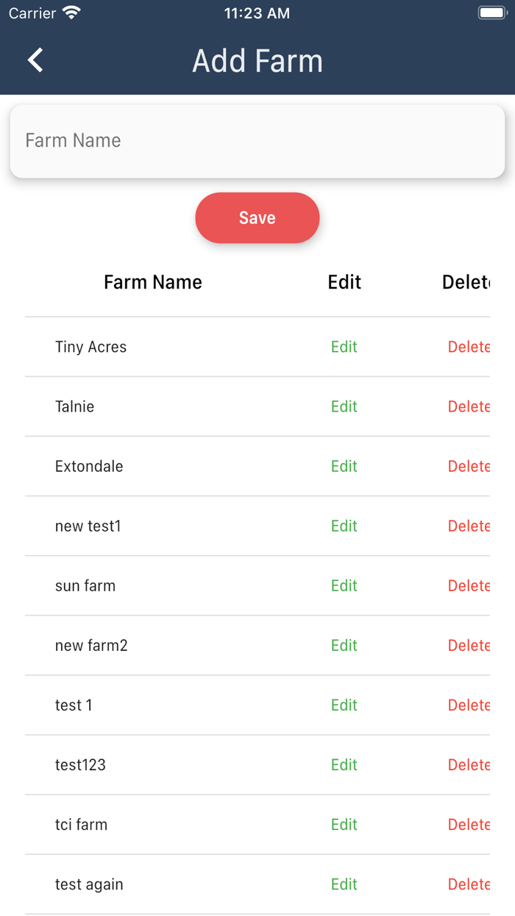Edit the Extondale farm
515x916 pixels.
[344, 466]
